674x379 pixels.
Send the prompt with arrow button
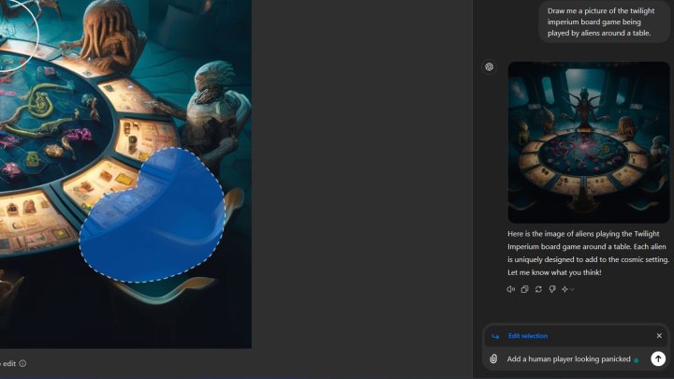(x=658, y=358)
